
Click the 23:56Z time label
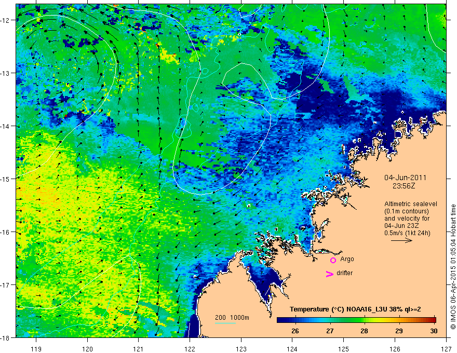point(404,186)
